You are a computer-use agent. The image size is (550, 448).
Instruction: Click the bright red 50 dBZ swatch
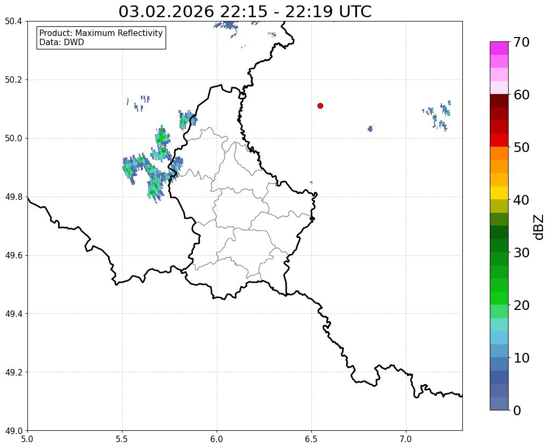pos(499,140)
